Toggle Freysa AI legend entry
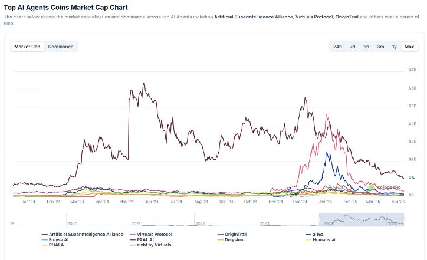The image size is (427, 260). pyautogui.click(x=55, y=240)
